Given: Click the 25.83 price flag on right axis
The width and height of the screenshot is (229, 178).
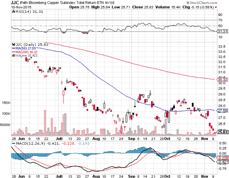Looking at the screenshot, I should pos(223,132).
